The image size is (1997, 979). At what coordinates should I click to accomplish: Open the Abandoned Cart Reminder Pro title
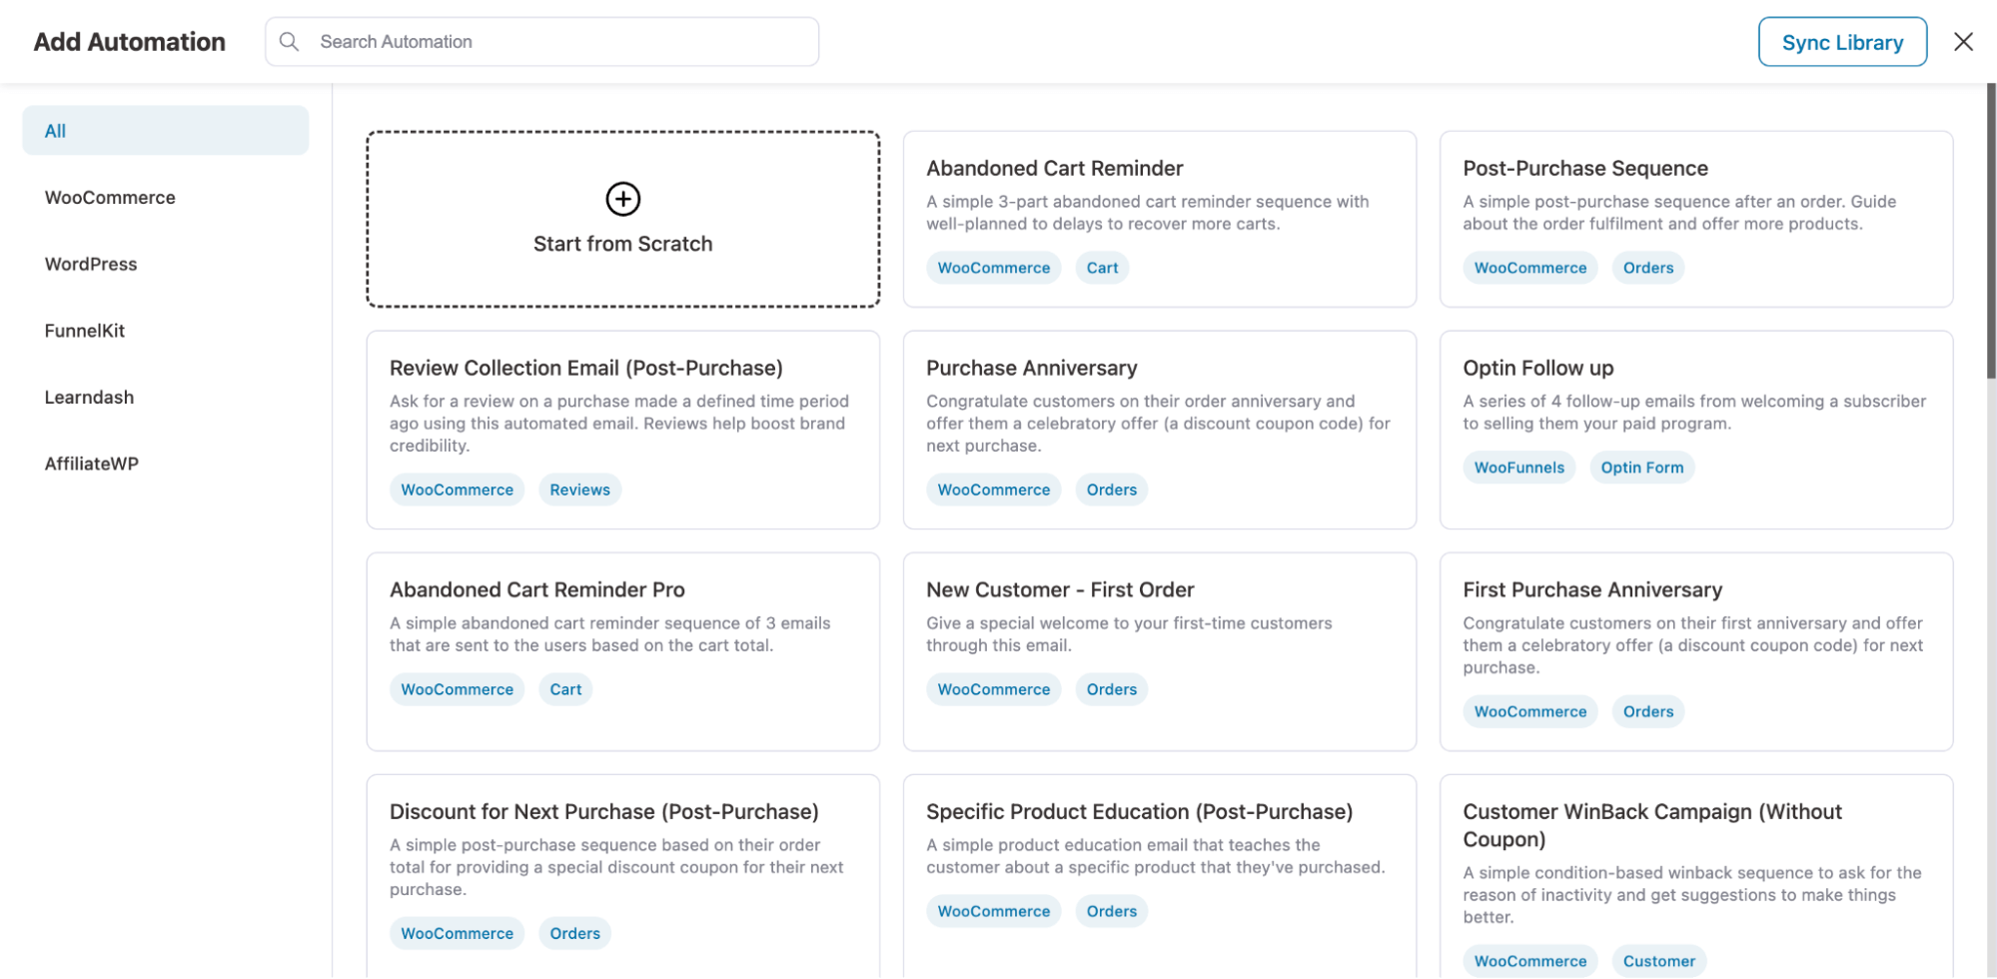537,589
